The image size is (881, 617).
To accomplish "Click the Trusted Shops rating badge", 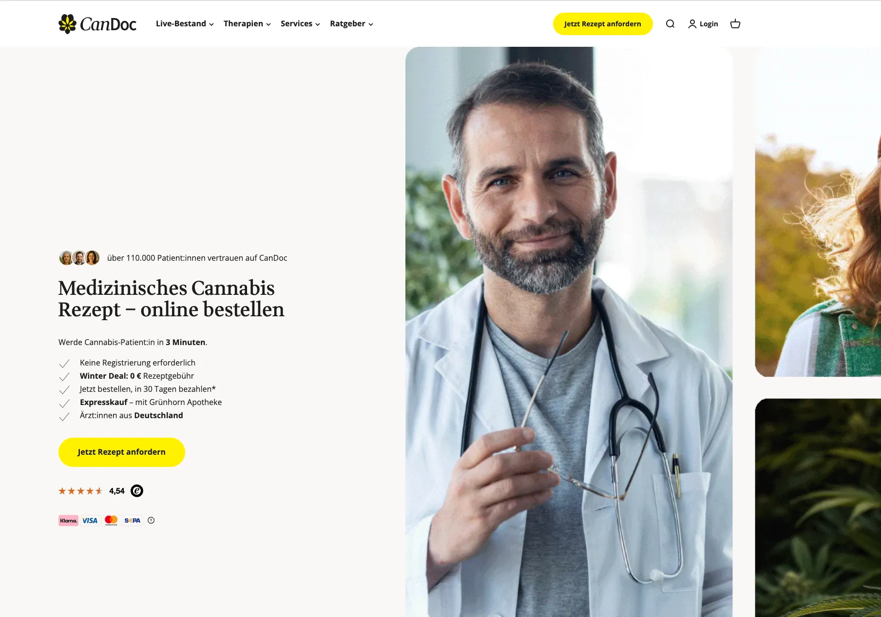I will click(137, 491).
